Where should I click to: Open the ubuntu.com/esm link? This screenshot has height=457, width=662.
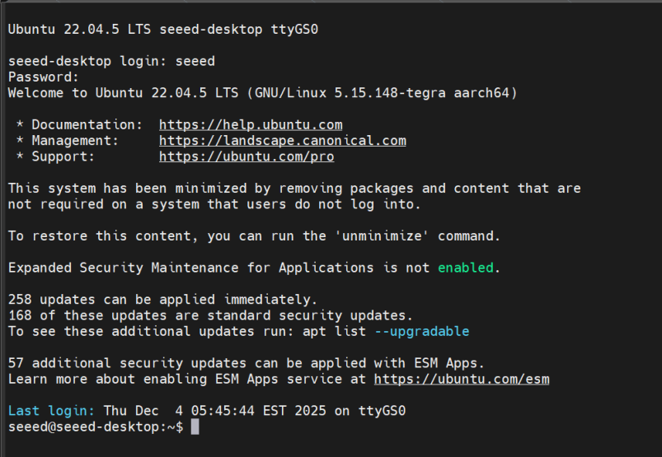[461, 380]
